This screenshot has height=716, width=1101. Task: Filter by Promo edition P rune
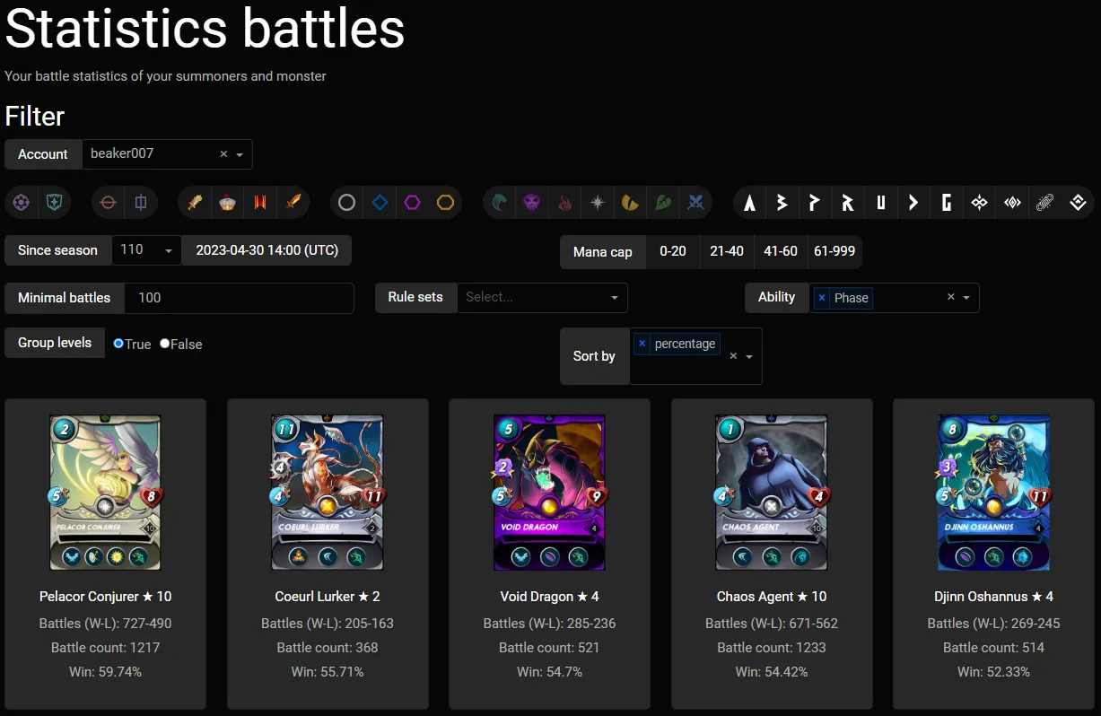coord(815,203)
